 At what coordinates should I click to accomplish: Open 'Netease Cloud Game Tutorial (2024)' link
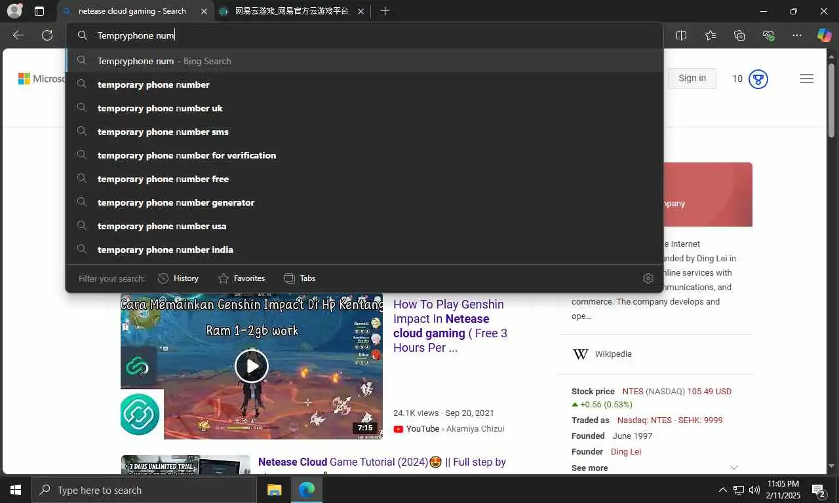tap(382, 462)
